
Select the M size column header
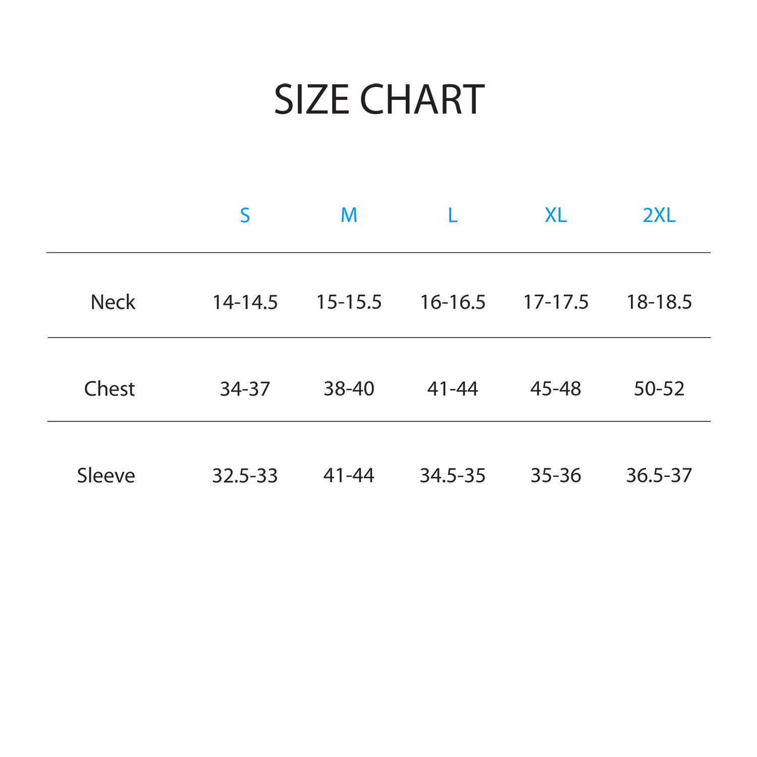pyautogui.click(x=349, y=215)
